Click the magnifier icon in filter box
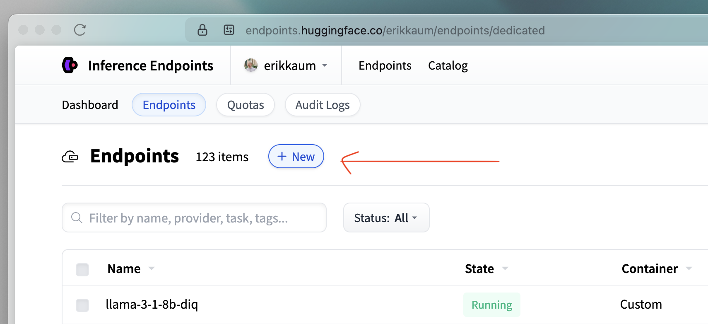The height and width of the screenshot is (324, 708). click(77, 218)
